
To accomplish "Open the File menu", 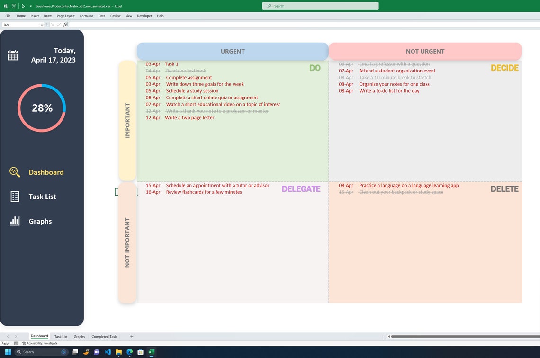I will point(8,16).
